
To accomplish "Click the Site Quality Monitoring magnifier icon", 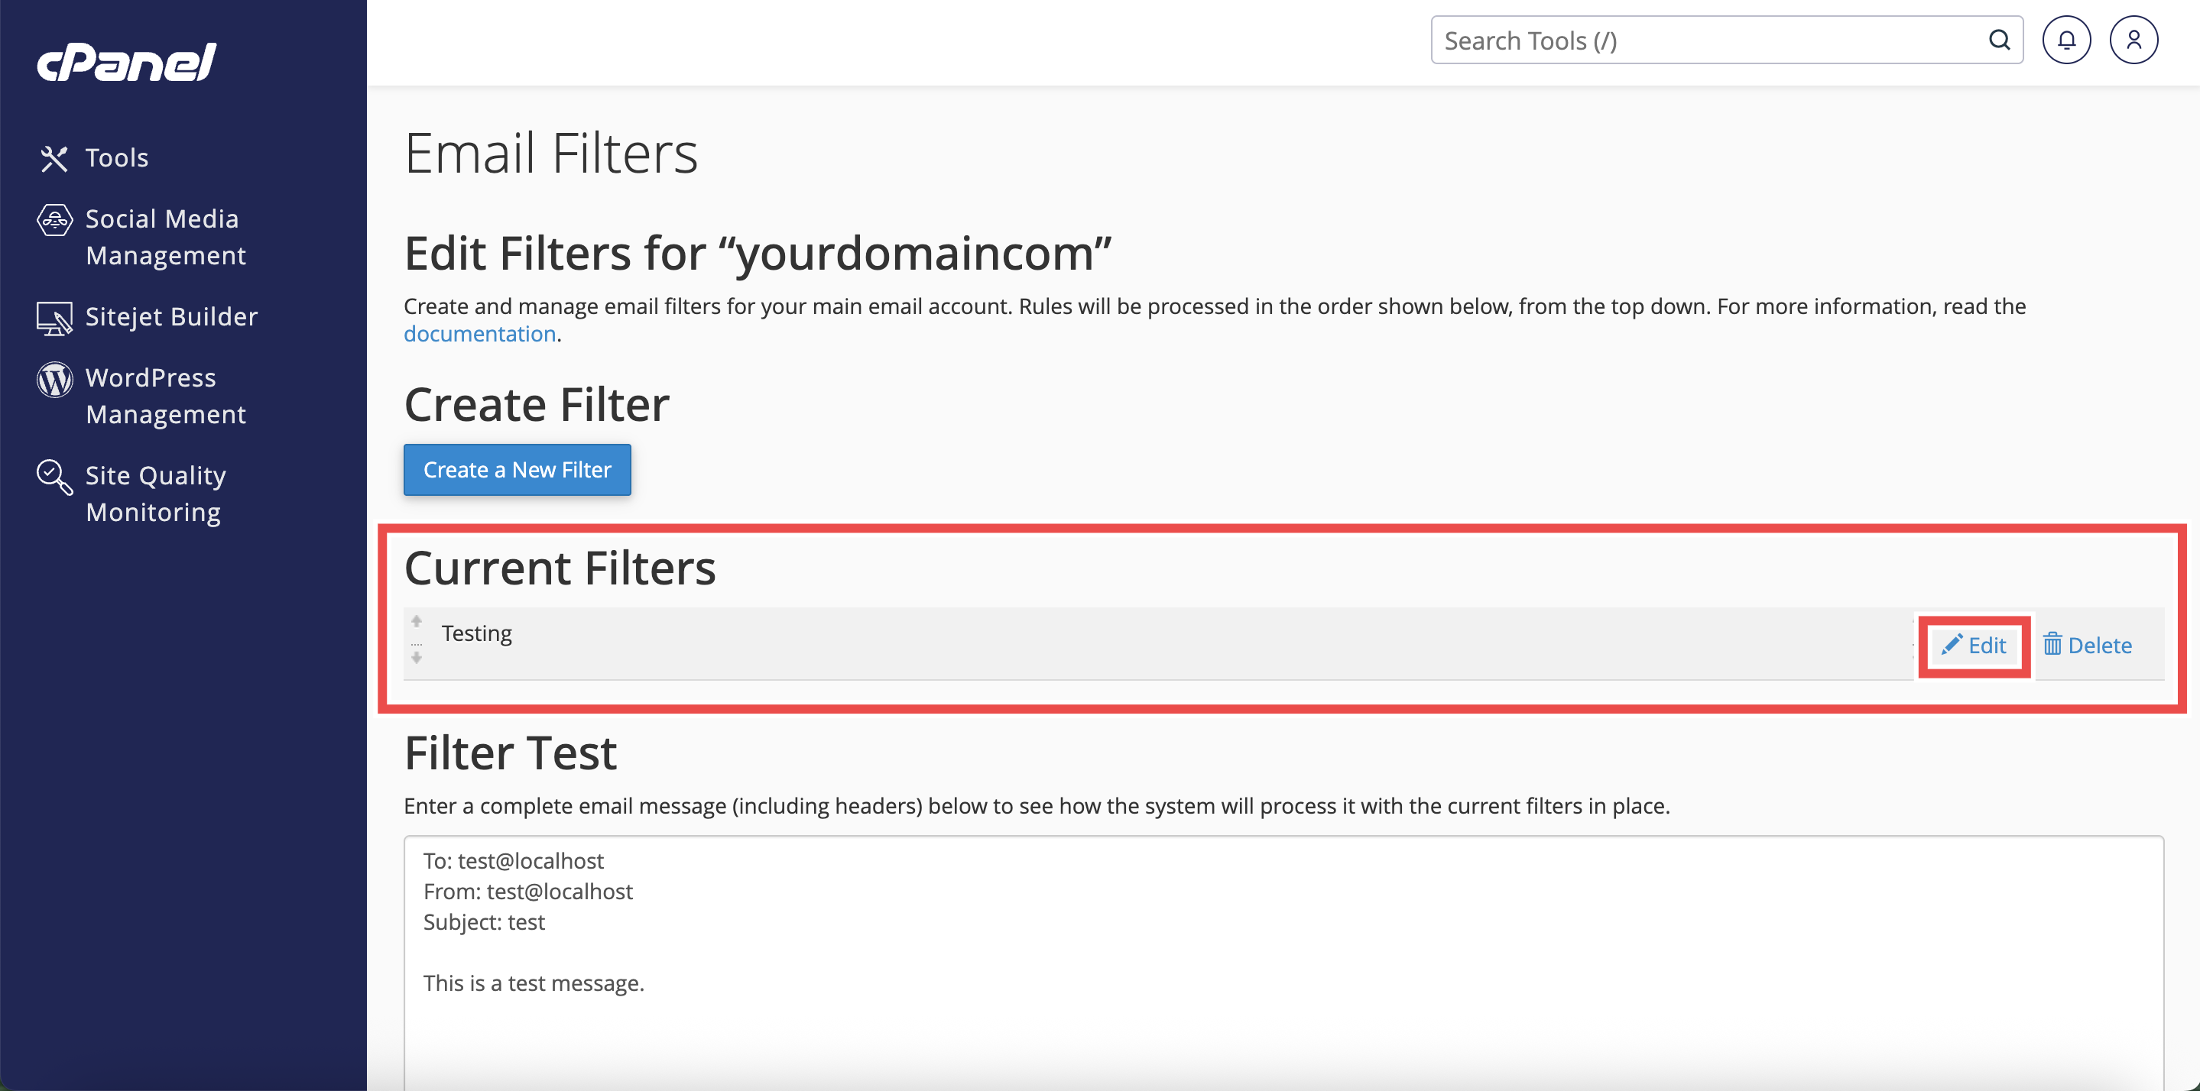I will tap(54, 476).
